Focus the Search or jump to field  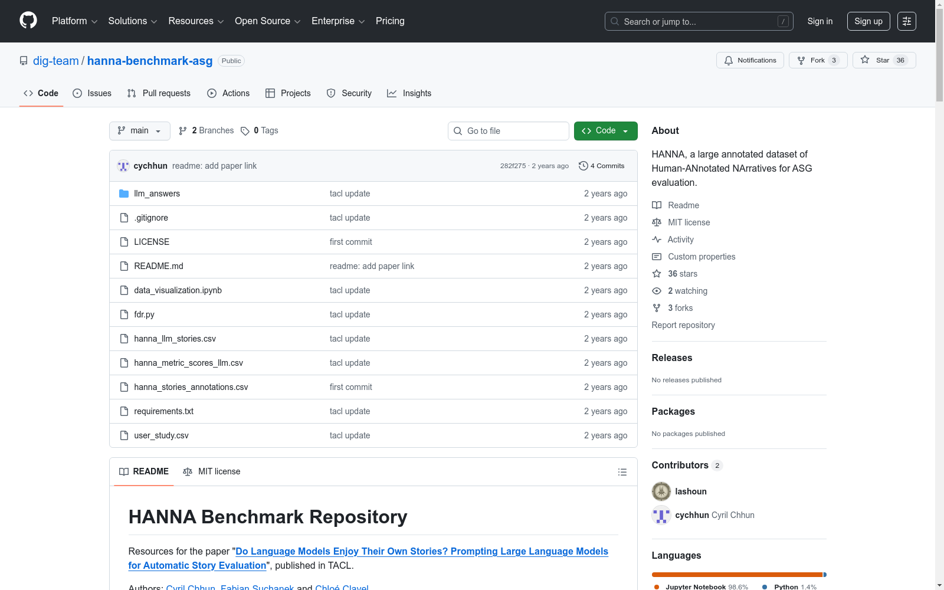click(x=699, y=21)
